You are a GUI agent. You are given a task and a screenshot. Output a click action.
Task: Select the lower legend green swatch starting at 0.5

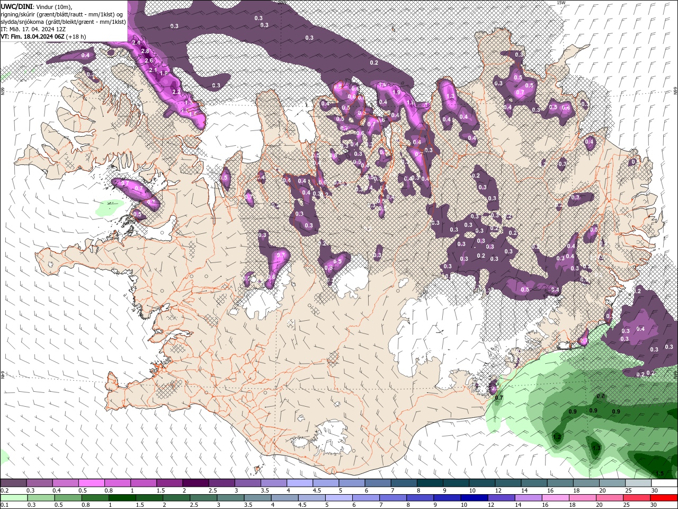point(67,497)
